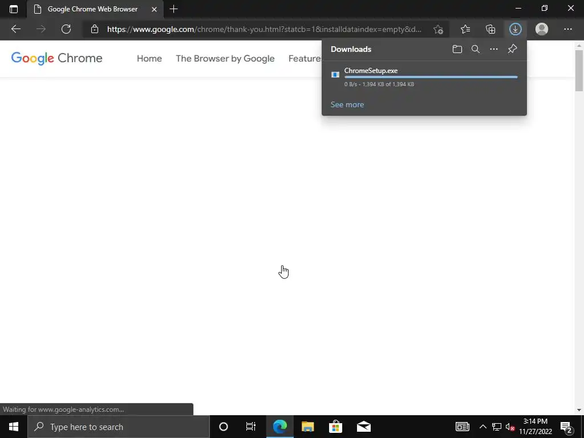Select the Google Chrome Web Browser tab

click(95, 9)
